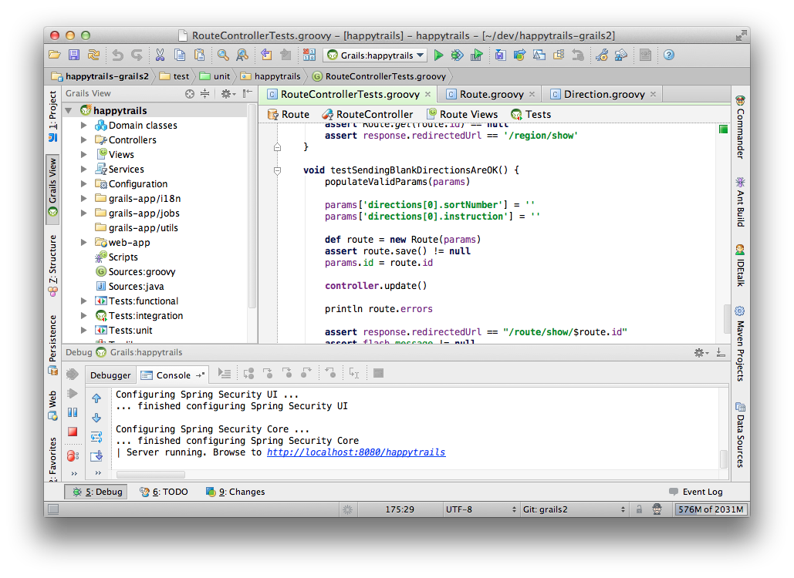
Task: Open the Grails:happytrails run configuration dropdown
Action: point(375,55)
